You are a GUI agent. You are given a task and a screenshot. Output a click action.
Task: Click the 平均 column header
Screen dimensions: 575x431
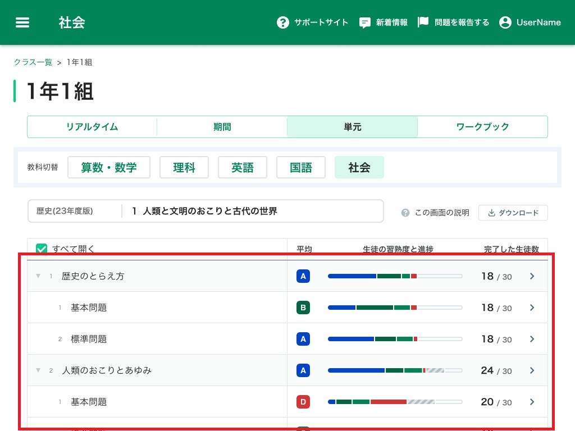[x=304, y=249]
